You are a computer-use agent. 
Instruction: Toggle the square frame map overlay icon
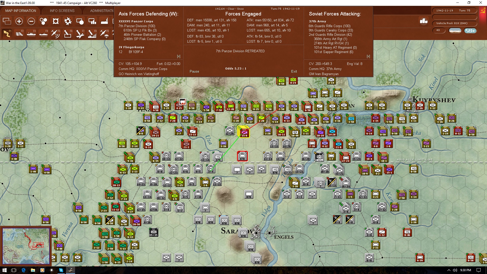pyautogui.click(x=56, y=21)
